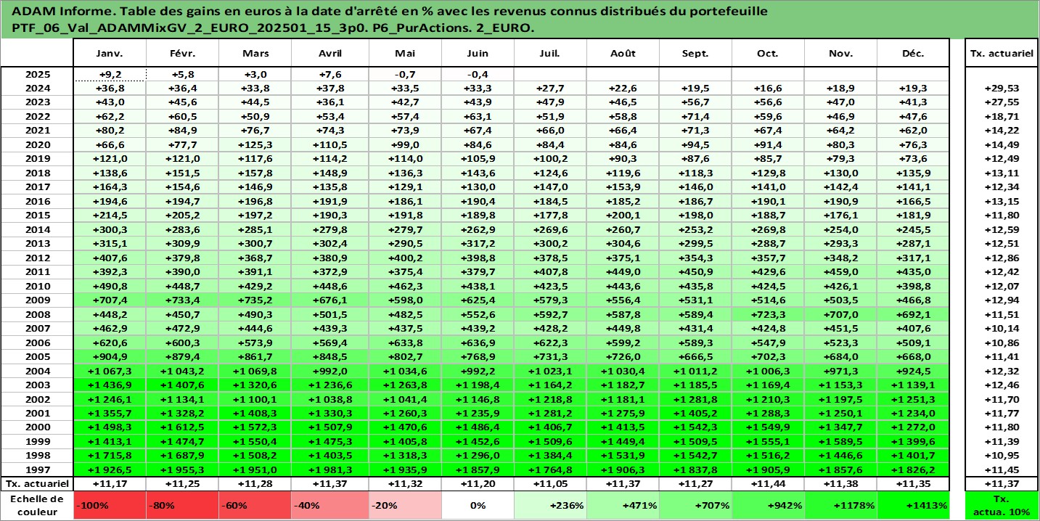Select the 0% white legend cell
Image resolution: width=1040 pixels, height=521 pixels.
click(x=478, y=505)
